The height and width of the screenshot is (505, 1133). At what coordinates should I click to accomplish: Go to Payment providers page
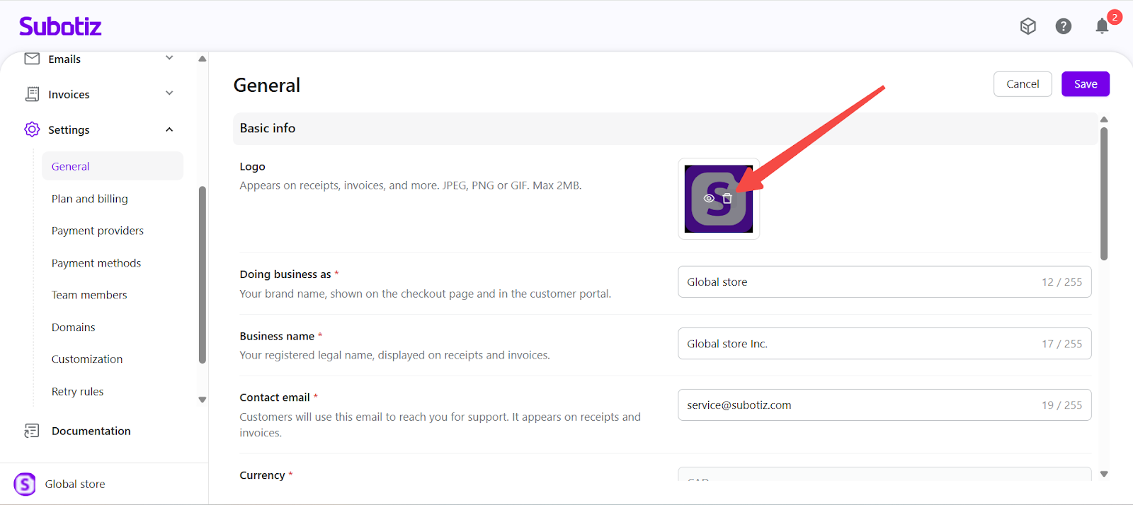pyautogui.click(x=98, y=231)
